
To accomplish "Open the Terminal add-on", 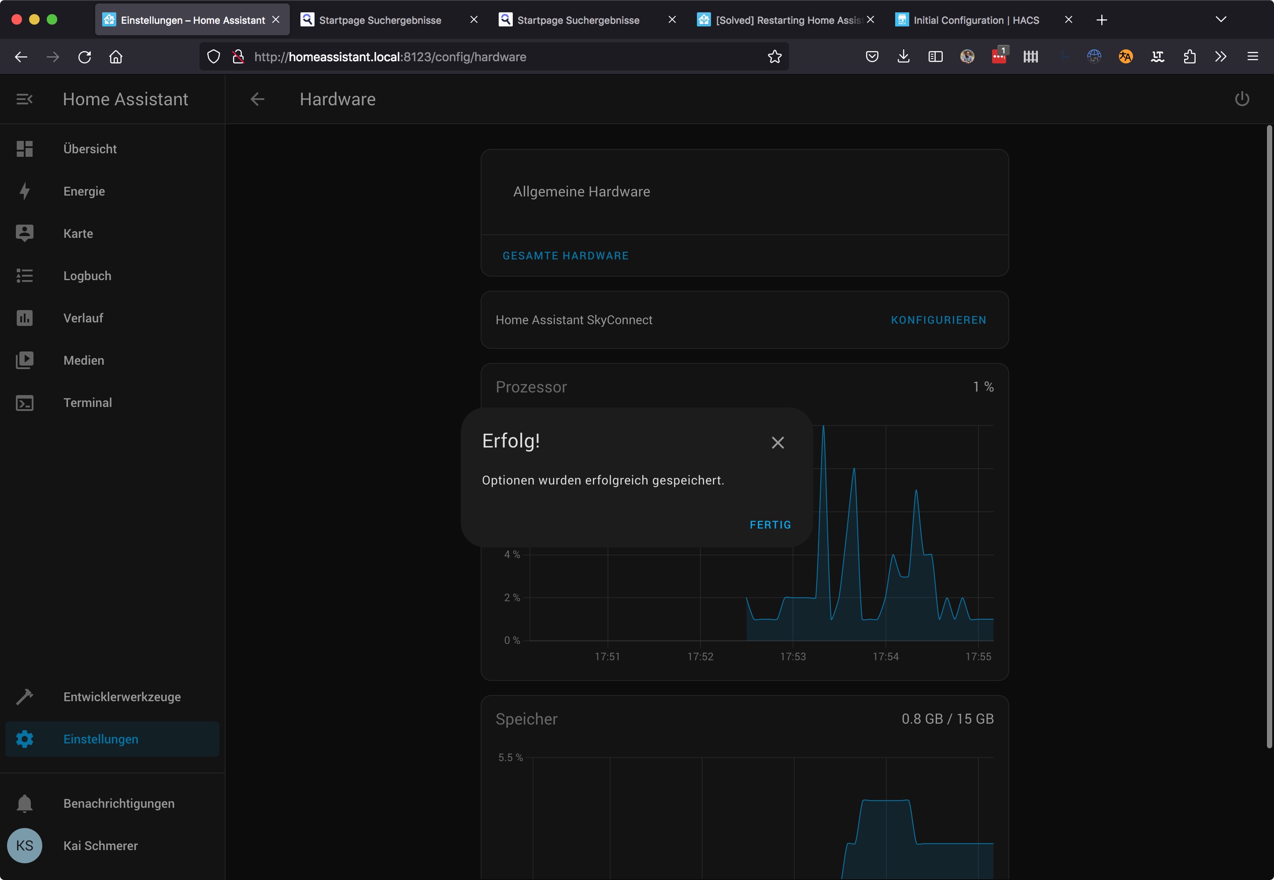I will pos(87,403).
